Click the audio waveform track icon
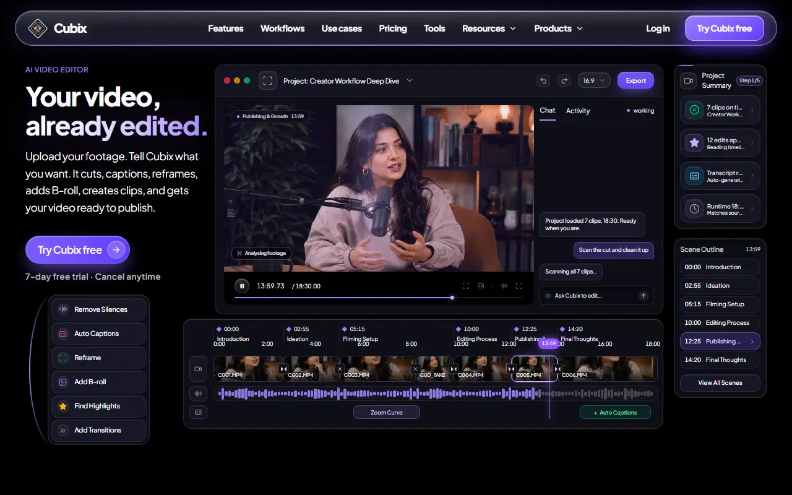 point(198,393)
